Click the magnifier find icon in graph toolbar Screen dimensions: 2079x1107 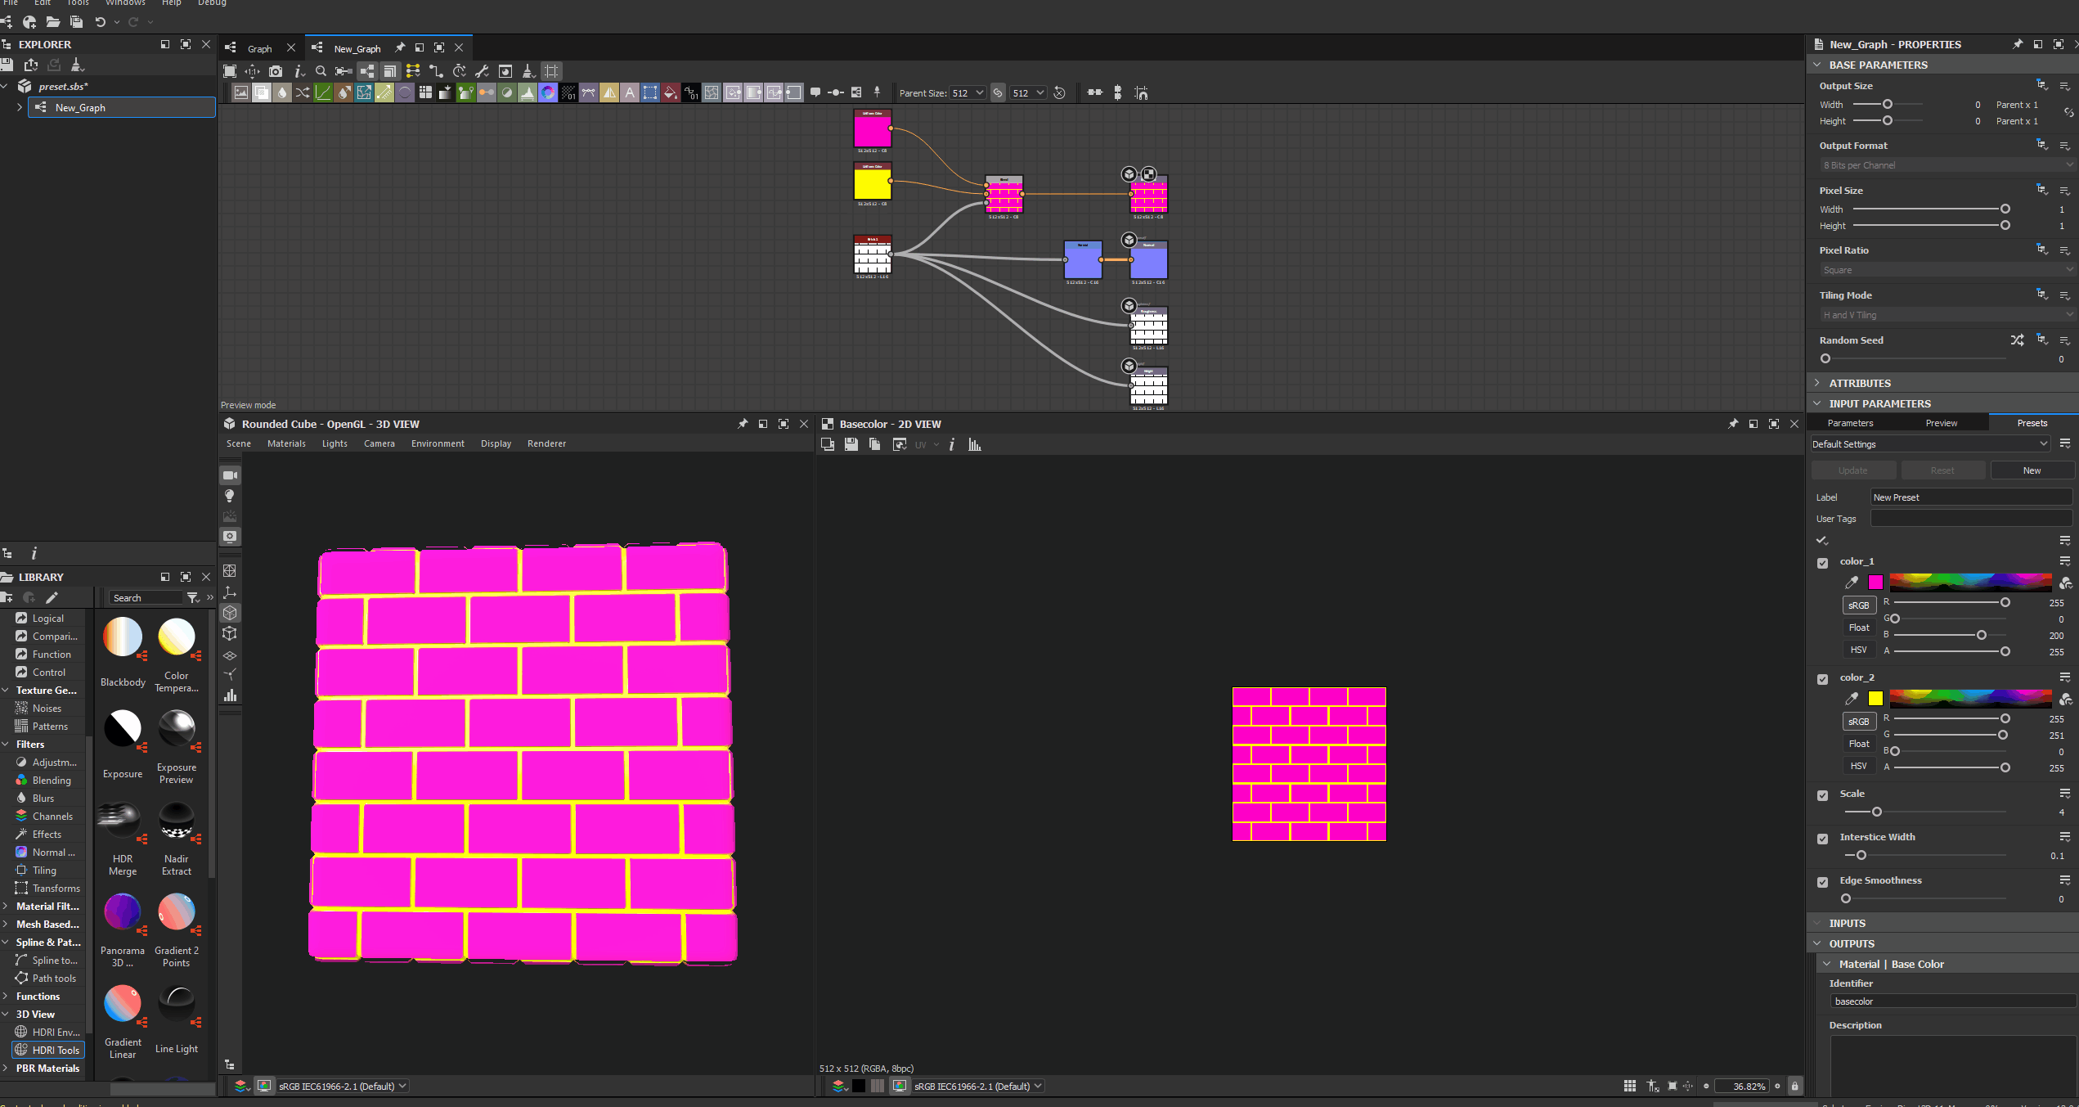click(x=321, y=71)
